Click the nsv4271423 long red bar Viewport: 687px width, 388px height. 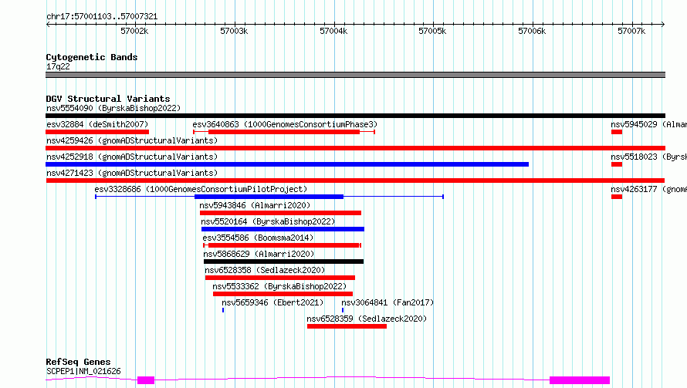click(355, 181)
